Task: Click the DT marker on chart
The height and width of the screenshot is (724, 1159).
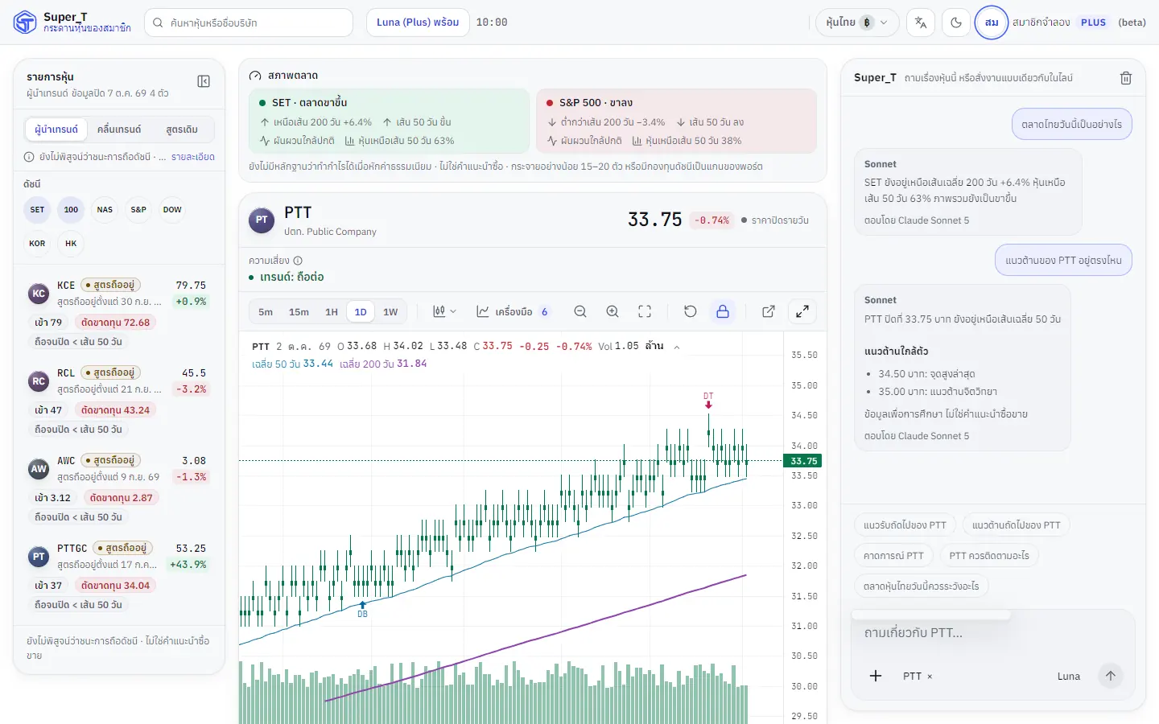Action: [708, 400]
